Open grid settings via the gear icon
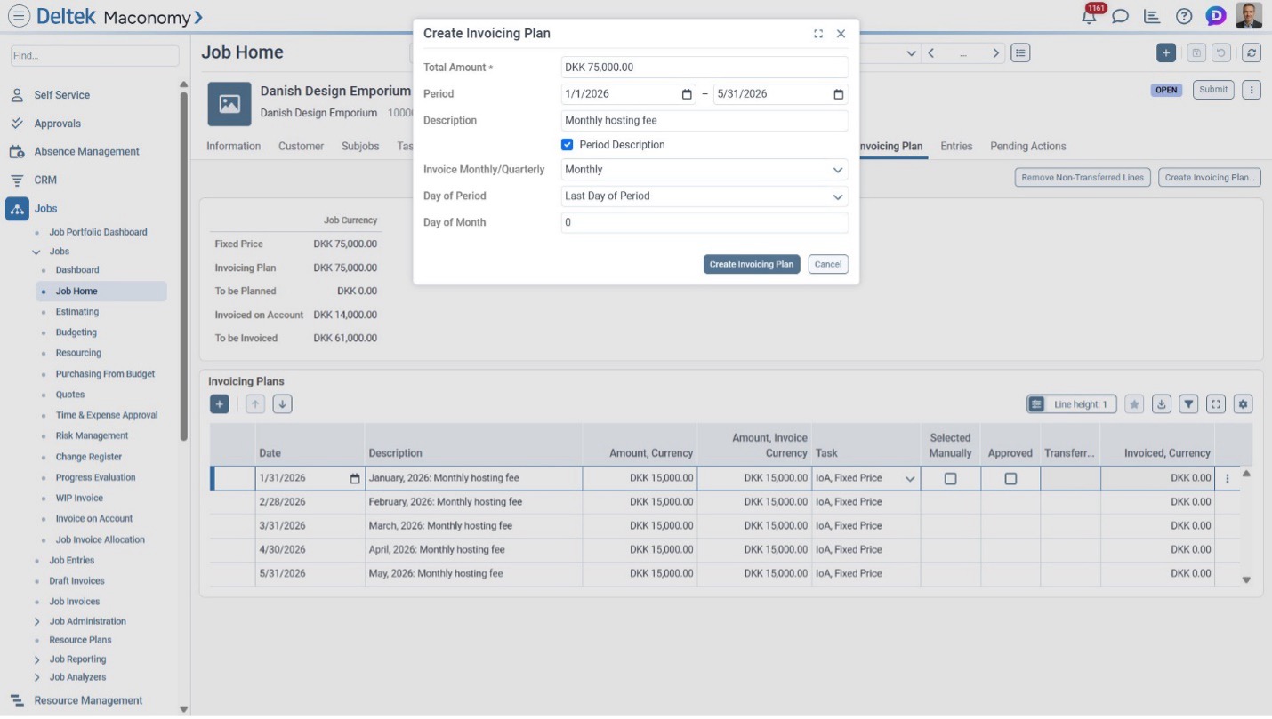 coord(1243,403)
